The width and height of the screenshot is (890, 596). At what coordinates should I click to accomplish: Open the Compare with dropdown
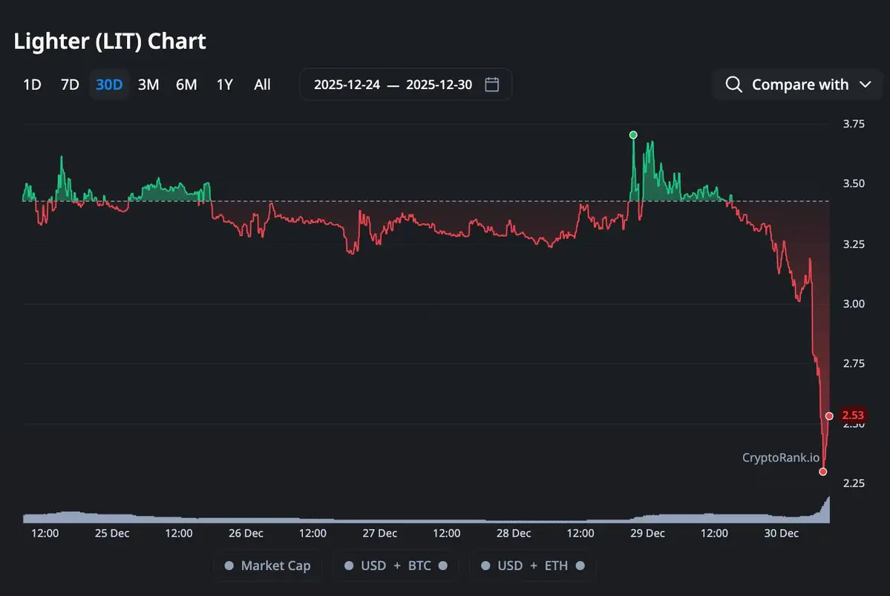point(799,85)
